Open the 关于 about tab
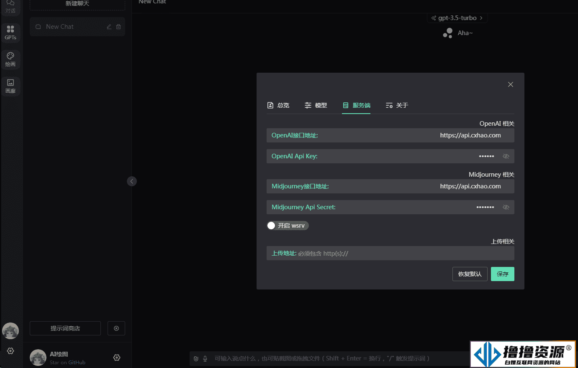The width and height of the screenshot is (578, 368). click(x=397, y=105)
